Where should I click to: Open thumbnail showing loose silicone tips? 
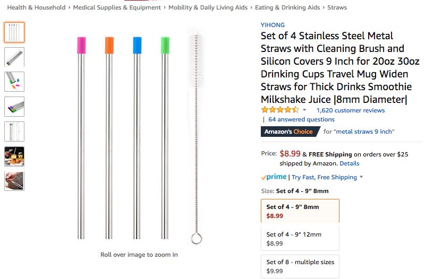[14, 82]
